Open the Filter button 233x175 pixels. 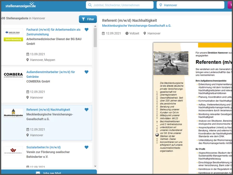tap(88, 19)
